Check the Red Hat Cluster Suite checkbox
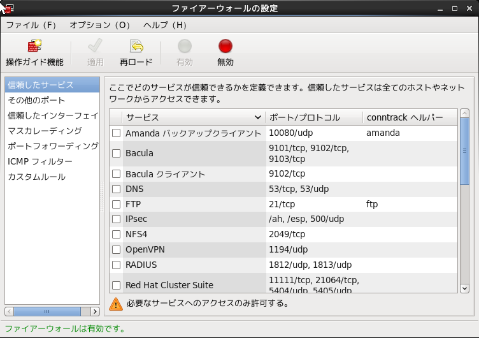Viewport: 479px width, 338px height. [x=116, y=285]
